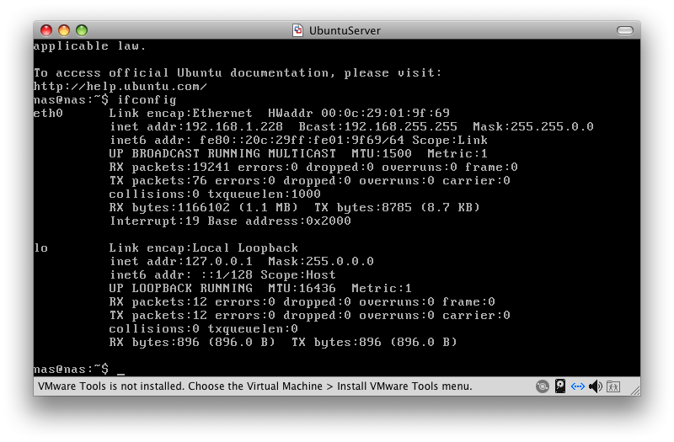
Task: Click the 'Link encap:Local Loopback' text
Action: pyautogui.click(x=203, y=248)
